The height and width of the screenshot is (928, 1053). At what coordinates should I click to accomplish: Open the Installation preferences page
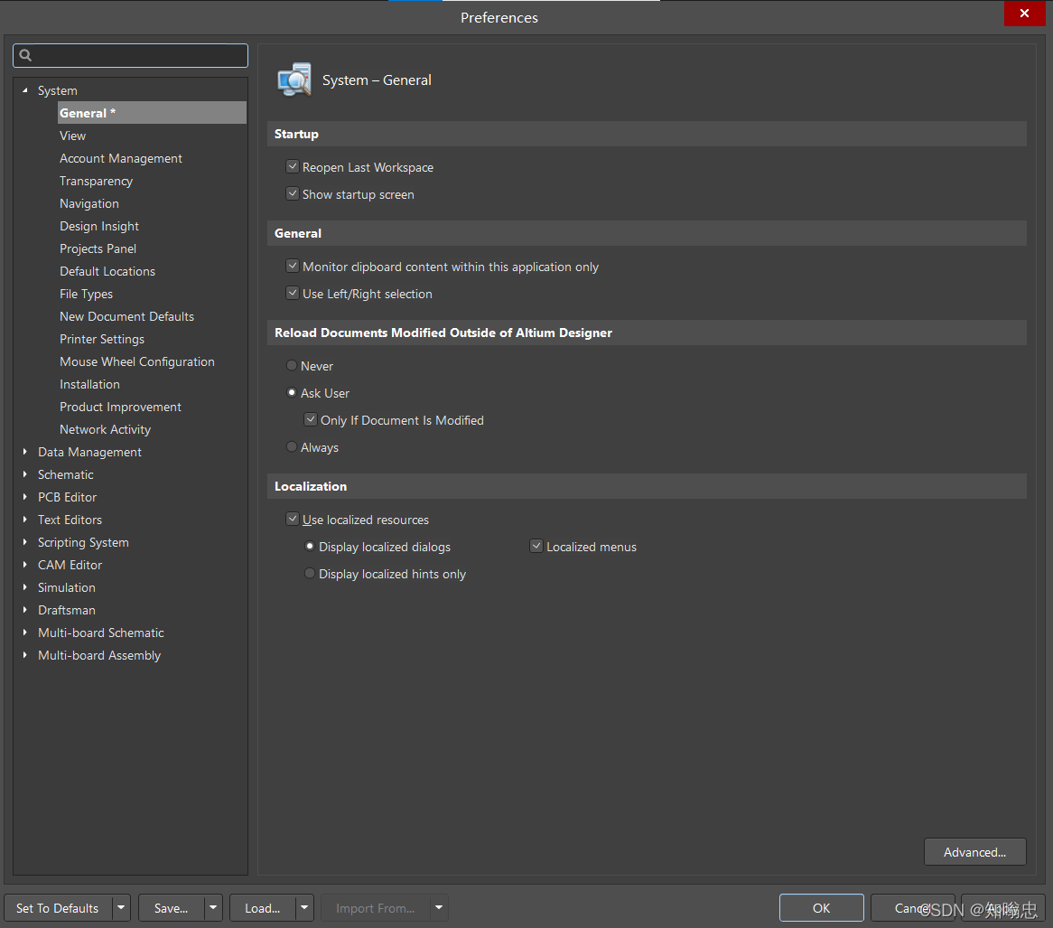coord(90,384)
